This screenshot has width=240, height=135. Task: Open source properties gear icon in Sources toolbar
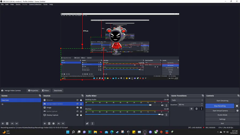54,124
